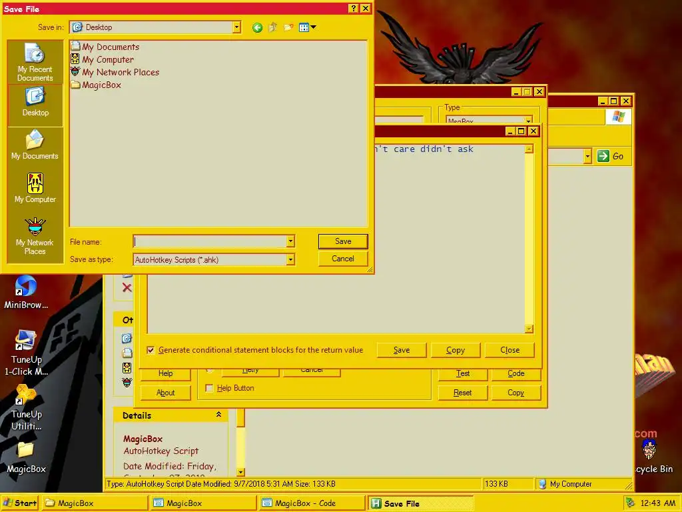Select the MagicBox folder on the desktop
This screenshot has width=682, height=512.
(x=26, y=457)
